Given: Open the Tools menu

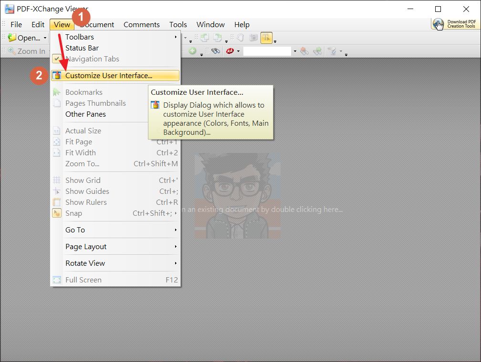Looking at the screenshot, I should tap(178, 24).
